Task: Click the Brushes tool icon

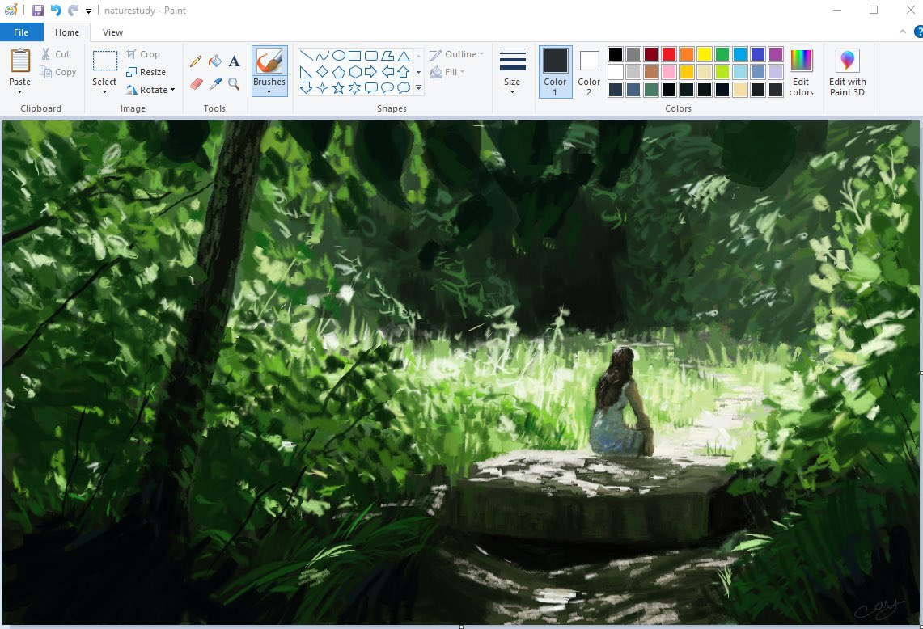Action: click(269, 61)
